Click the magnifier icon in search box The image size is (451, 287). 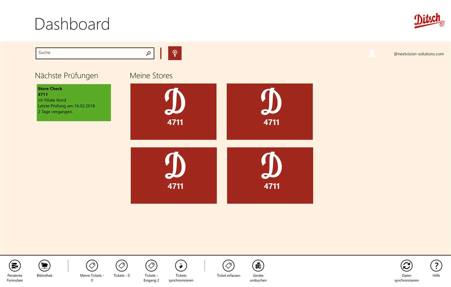(148, 54)
